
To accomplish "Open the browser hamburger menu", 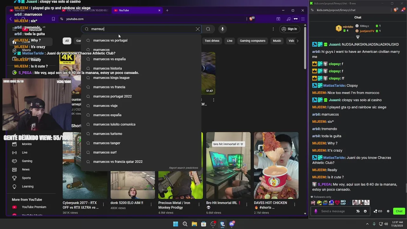I will [x=303, y=19].
